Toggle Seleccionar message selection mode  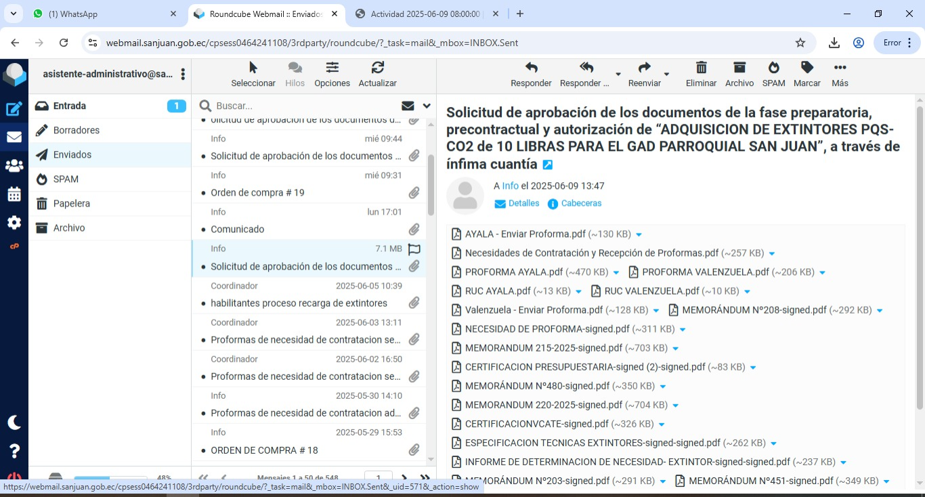[253, 68]
